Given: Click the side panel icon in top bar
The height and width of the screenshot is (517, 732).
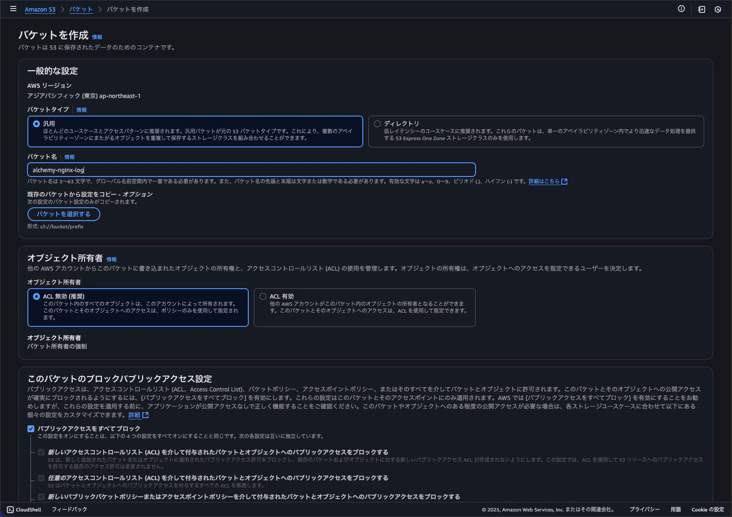Looking at the screenshot, I should (x=702, y=9).
